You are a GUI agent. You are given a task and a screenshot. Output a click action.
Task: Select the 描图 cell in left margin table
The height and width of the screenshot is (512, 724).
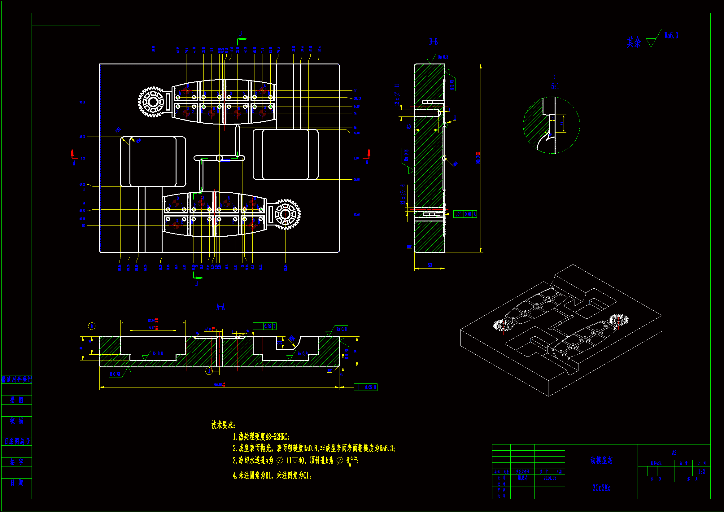click(17, 400)
